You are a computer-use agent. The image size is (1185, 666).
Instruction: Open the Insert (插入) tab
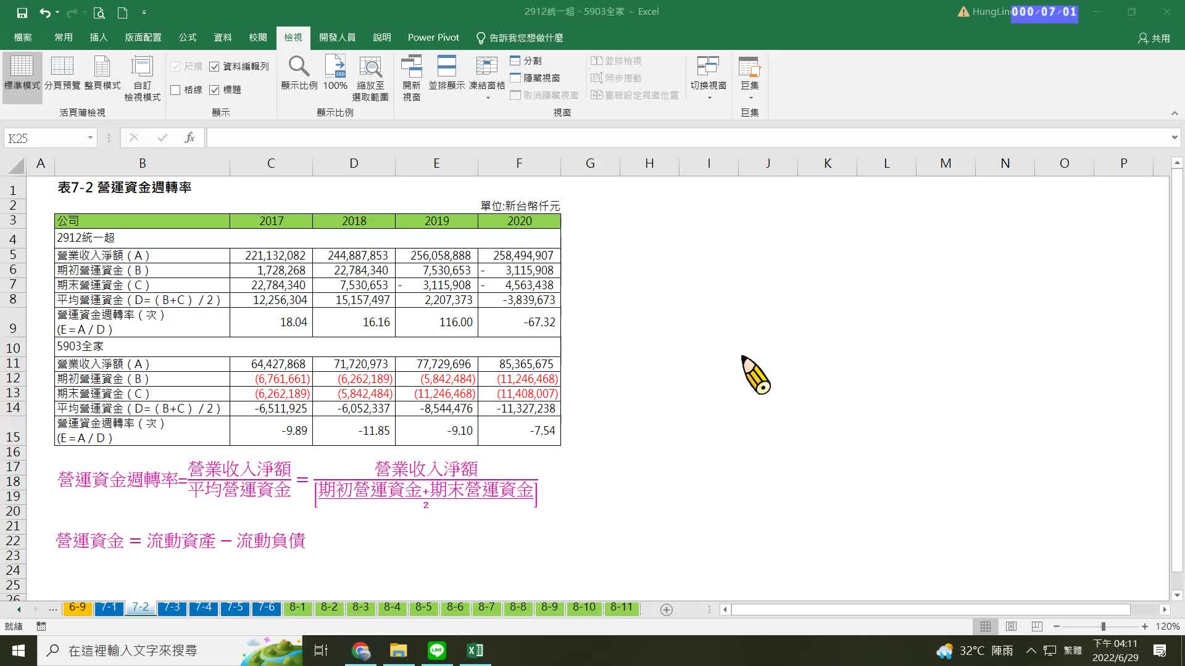pyautogui.click(x=99, y=38)
